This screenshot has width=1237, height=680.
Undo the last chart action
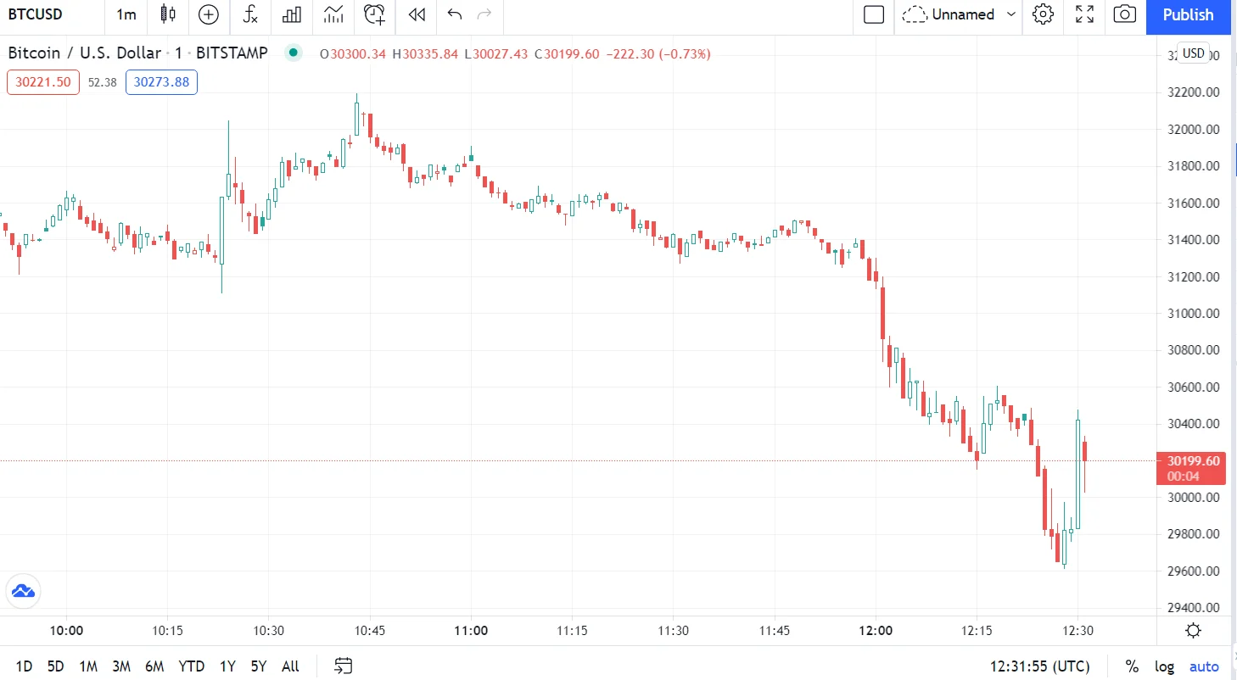[x=455, y=14]
